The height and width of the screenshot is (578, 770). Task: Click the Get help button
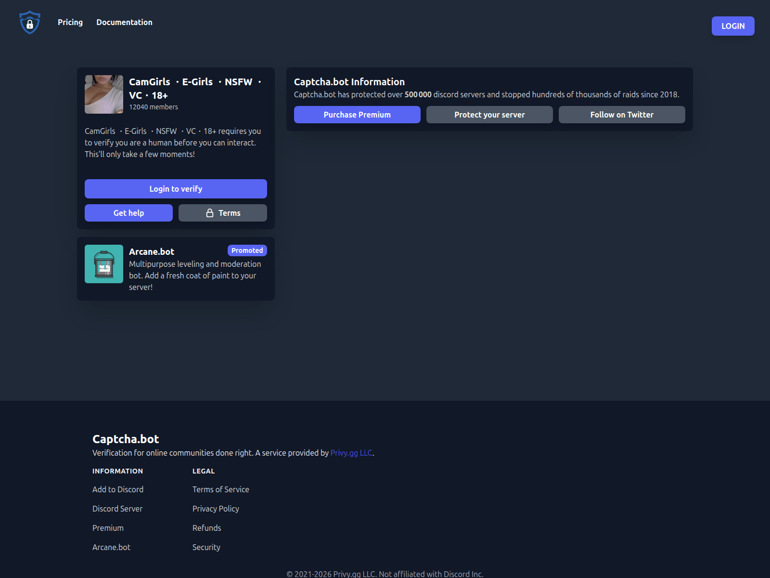(128, 213)
